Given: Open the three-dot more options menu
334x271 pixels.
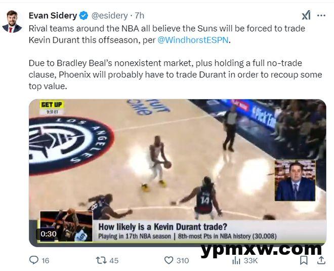Looking at the screenshot, I should (x=321, y=16).
